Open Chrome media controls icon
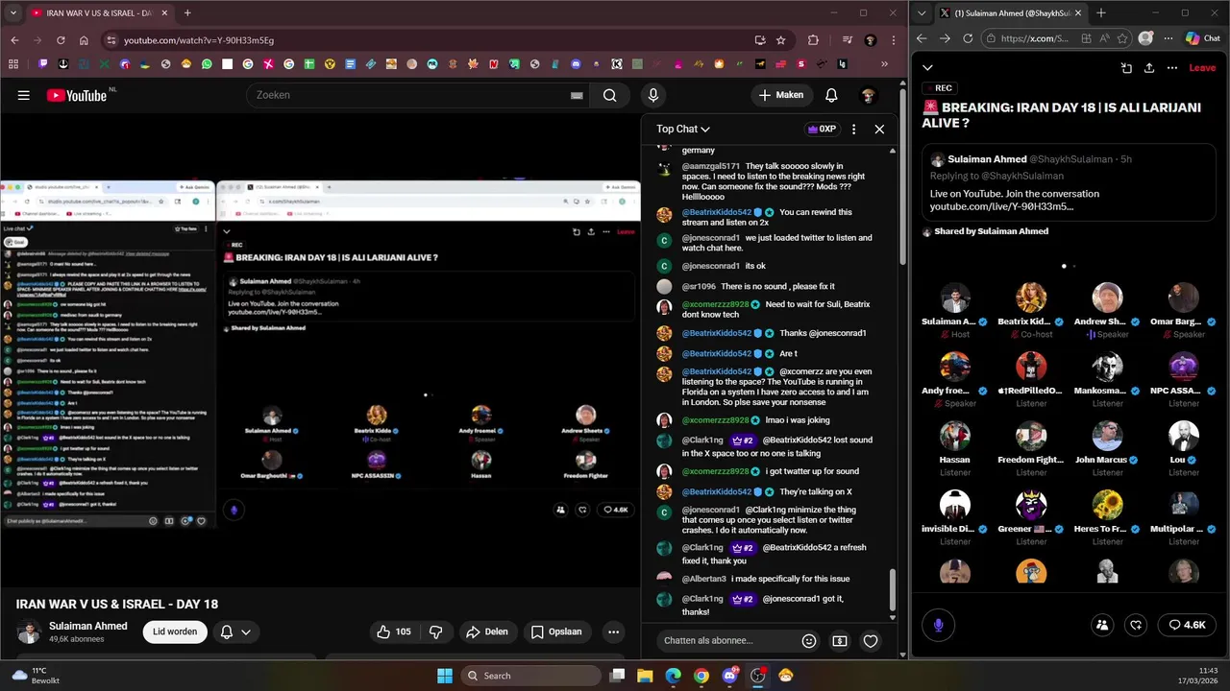The width and height of the screenshot is (1230, 691). pos(847,40)
